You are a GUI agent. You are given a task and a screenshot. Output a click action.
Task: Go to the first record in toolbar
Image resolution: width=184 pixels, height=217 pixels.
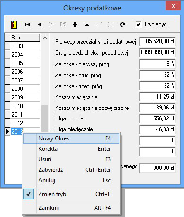point(28,24)
